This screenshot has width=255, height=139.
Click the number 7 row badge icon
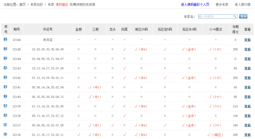tap(6, 97)
